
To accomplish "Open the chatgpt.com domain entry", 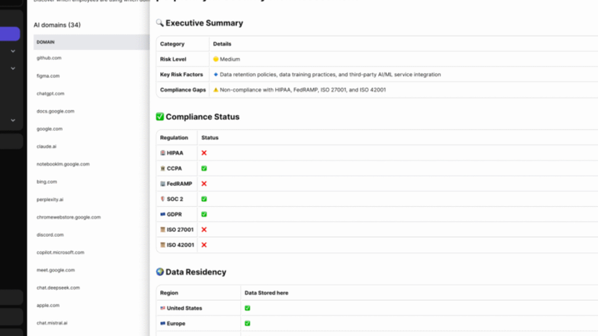I will 50,93.
